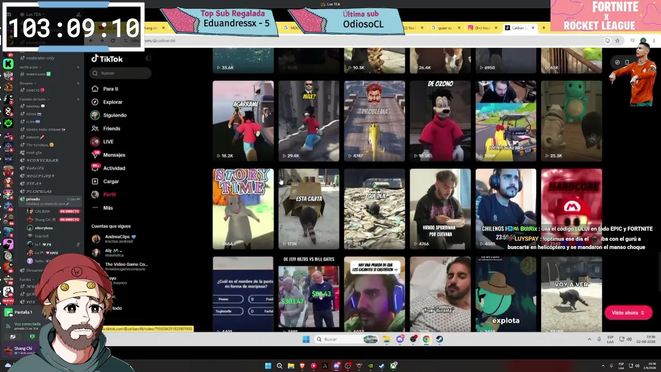
Task: Open the Aly followed account
Action: tap(108, 252)
